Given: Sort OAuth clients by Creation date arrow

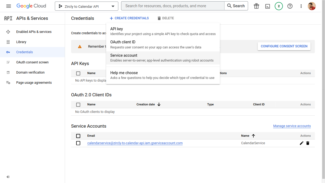Looking at the screenshot, I should (159, 104).
